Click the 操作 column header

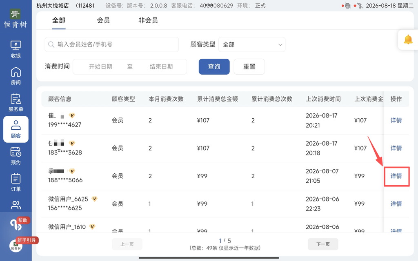pyautogui.click(x=396, y=99)
